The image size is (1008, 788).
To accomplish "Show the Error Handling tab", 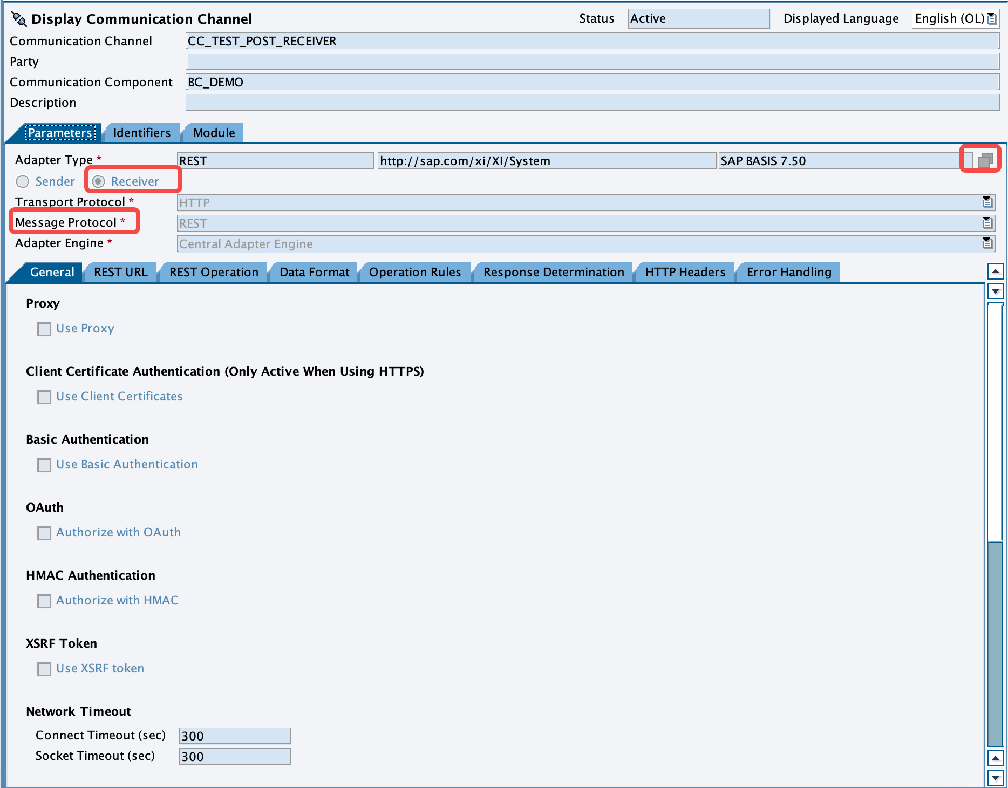I will (789, 272).
